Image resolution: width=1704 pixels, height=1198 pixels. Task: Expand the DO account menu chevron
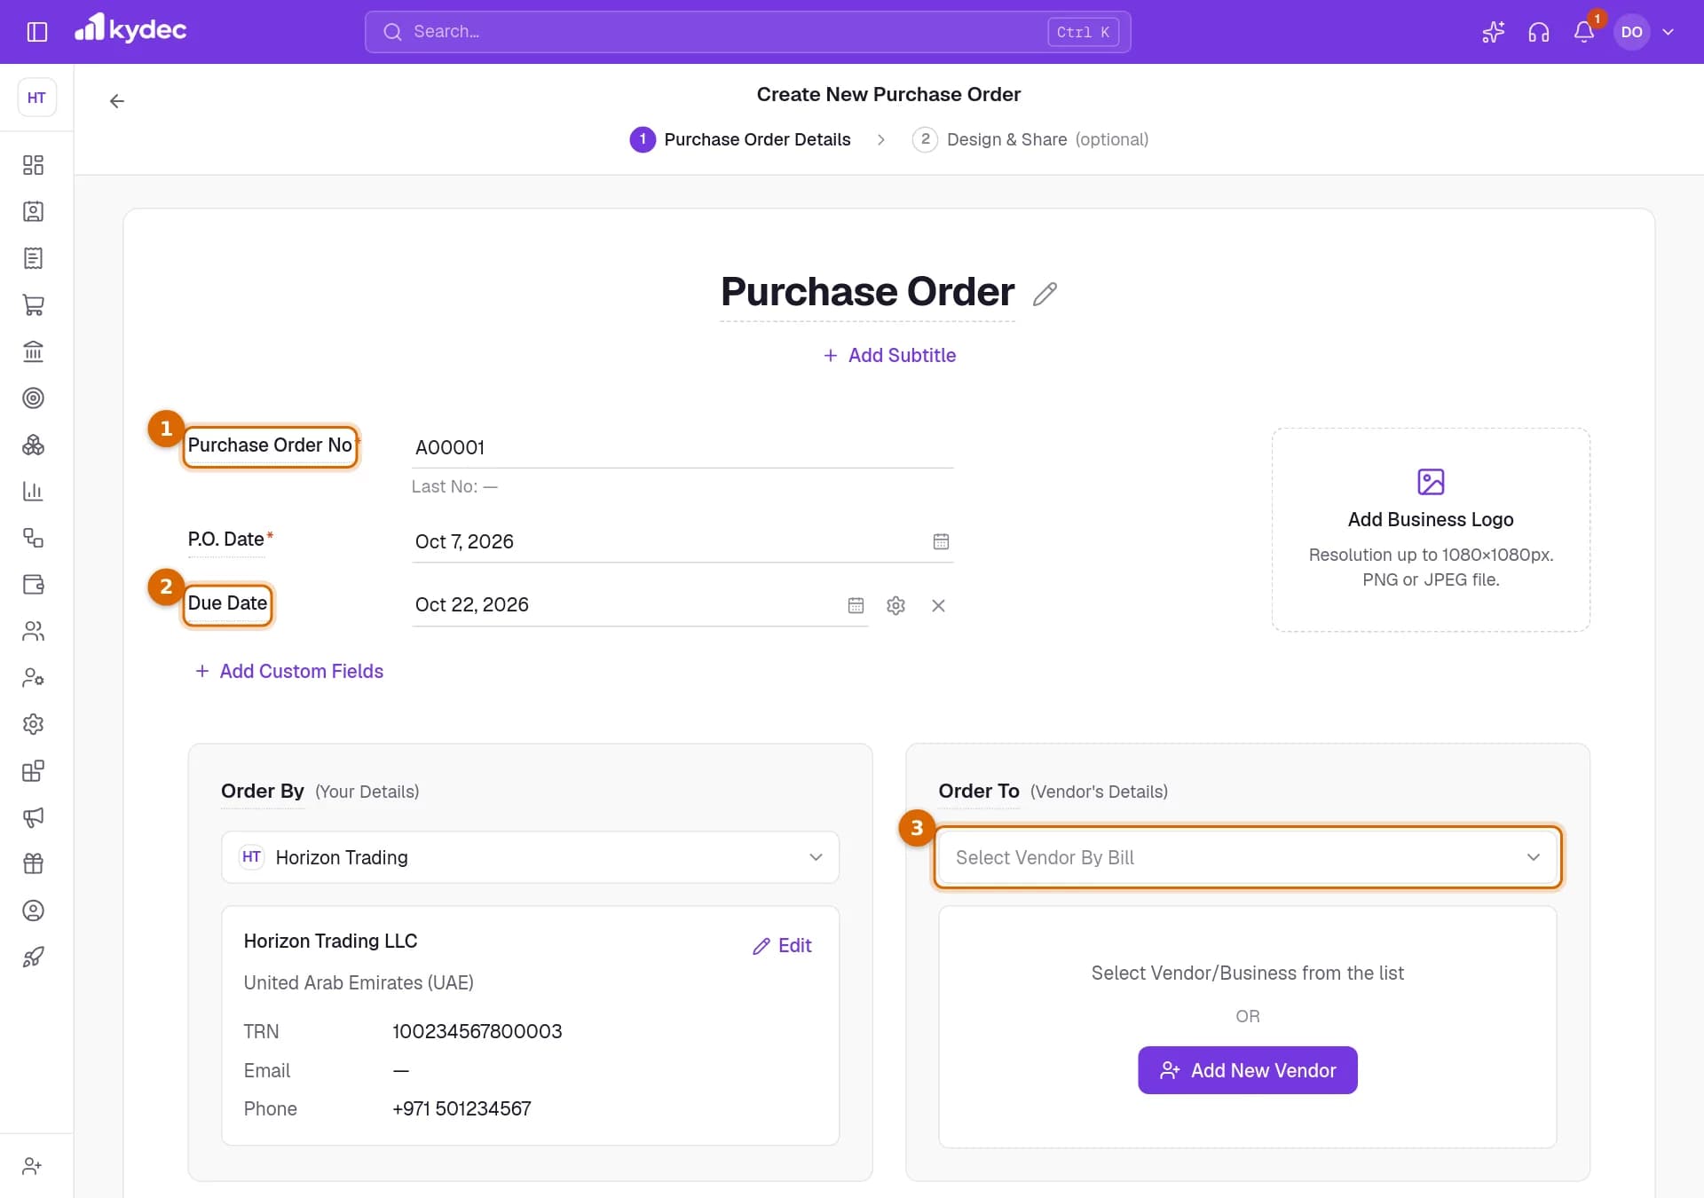coord(1668,32)
